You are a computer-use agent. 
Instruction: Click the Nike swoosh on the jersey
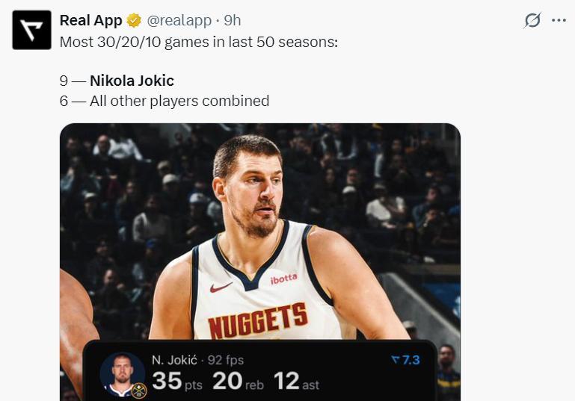(221, 287)
